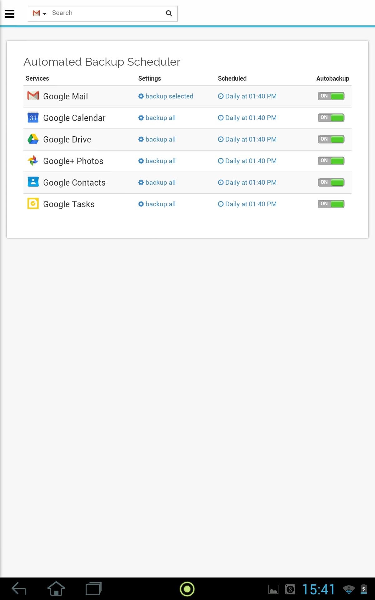Open 'backup all' settings for Google Contacts
Viewport: 375px width, 600px height.
(x=157, y=182)
